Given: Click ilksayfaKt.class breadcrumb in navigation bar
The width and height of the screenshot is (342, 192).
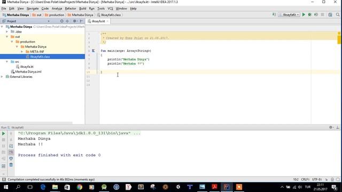Looking at the screenshot, I should point(109,15).
